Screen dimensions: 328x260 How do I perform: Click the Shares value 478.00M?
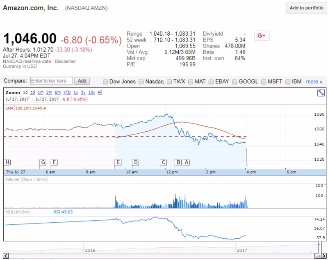pos(235,46)
